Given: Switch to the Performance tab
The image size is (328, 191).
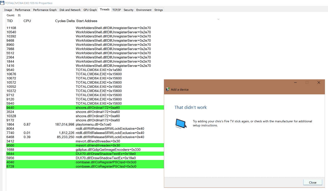Looking at the screenshot, I should 23,10.
